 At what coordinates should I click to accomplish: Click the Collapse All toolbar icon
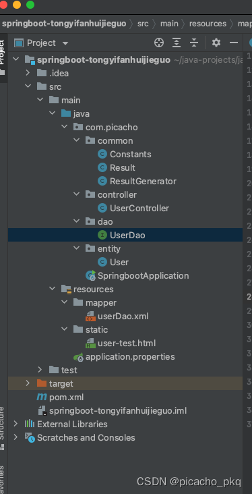(x=194, y=43)
